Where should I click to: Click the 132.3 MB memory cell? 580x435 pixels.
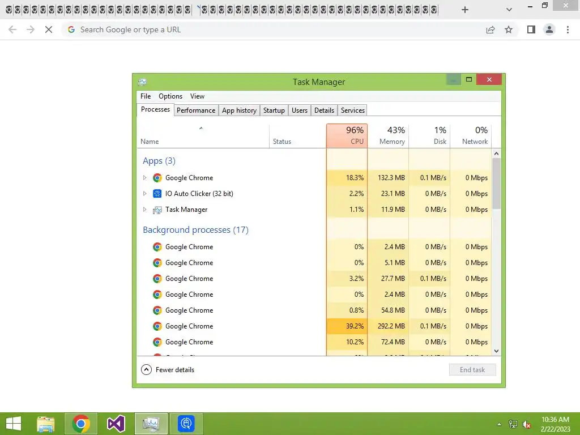388,178
